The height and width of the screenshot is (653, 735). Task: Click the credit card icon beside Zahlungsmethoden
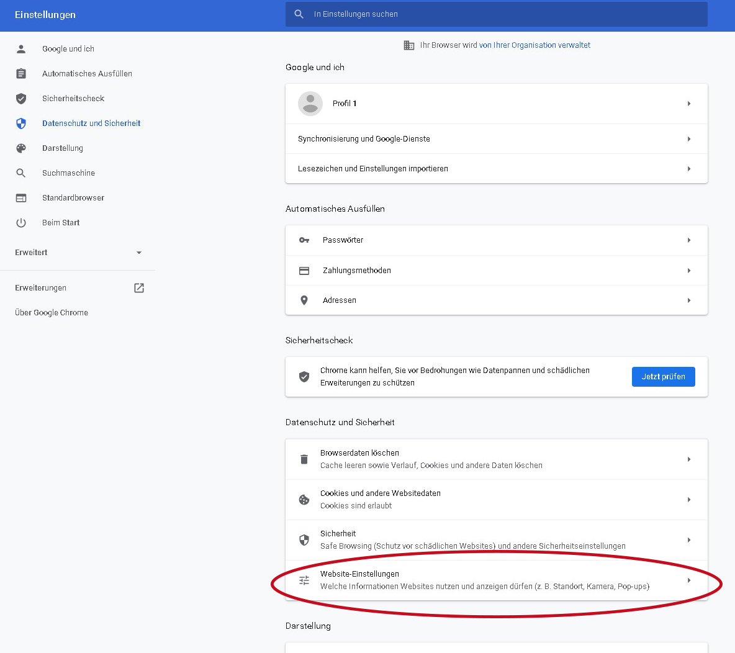[304, 271]
